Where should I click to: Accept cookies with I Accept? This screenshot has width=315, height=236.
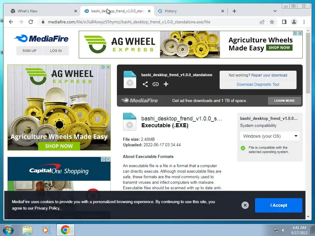[x=278, y=205]
